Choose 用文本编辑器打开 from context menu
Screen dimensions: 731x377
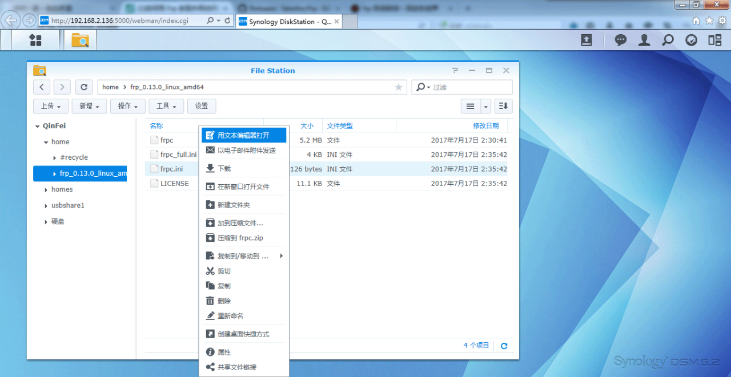(243, 135)
